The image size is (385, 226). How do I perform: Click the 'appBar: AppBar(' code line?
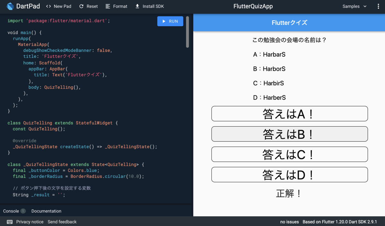point(48,69)
